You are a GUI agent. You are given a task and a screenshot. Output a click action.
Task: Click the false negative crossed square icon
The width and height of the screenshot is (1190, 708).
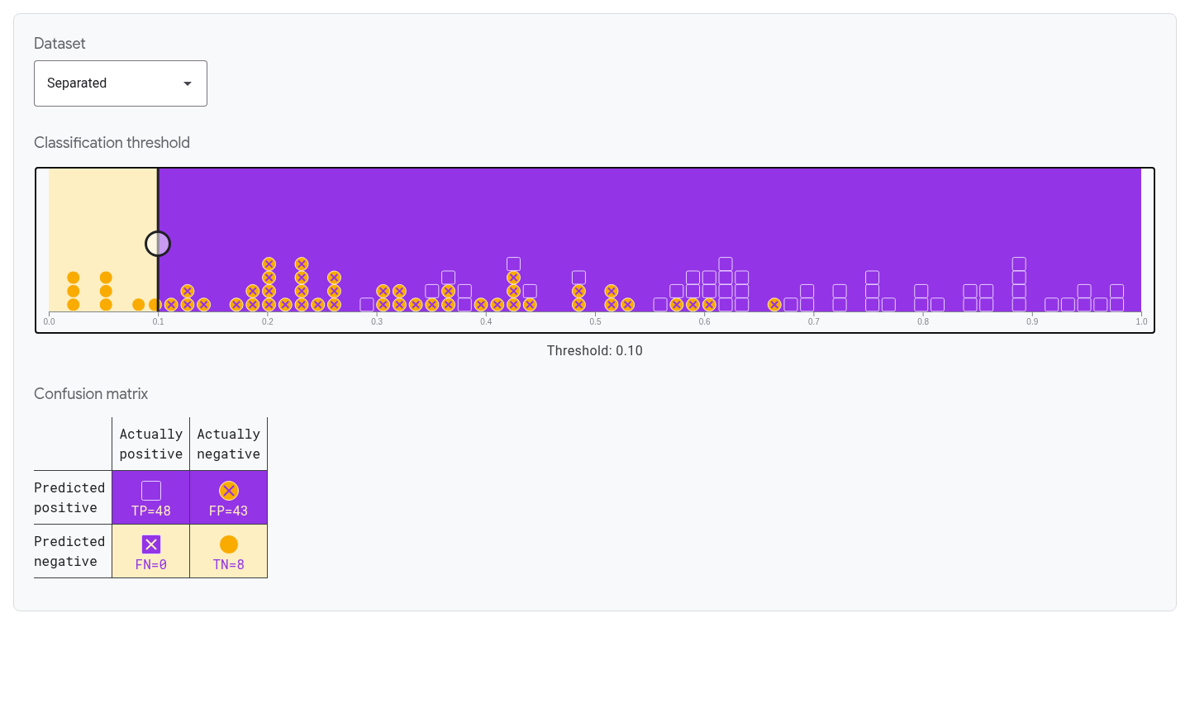pyautogui.click(x=151, y=544)
